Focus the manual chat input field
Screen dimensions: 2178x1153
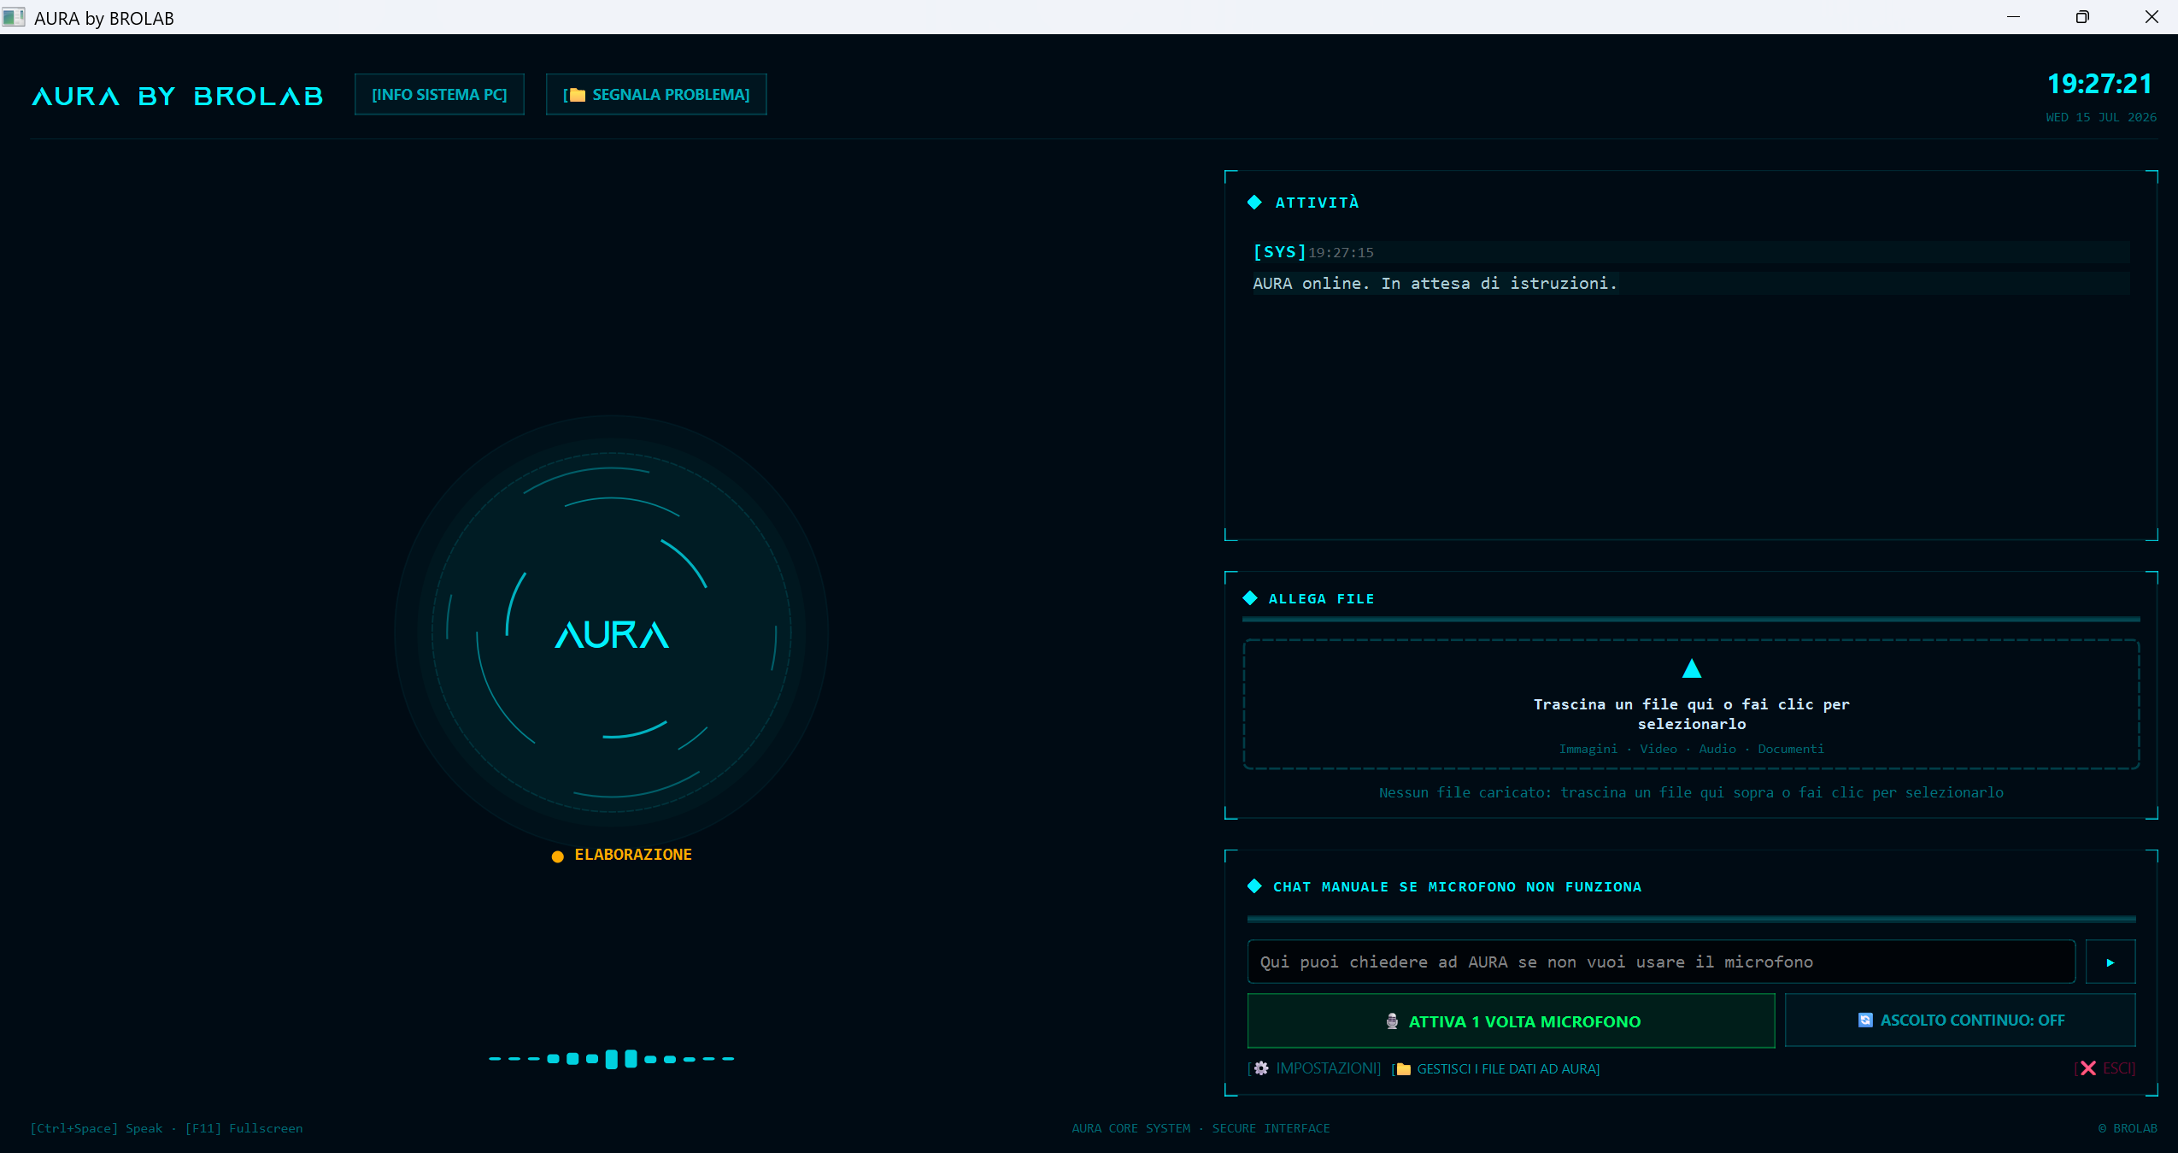click(1661, 962)
